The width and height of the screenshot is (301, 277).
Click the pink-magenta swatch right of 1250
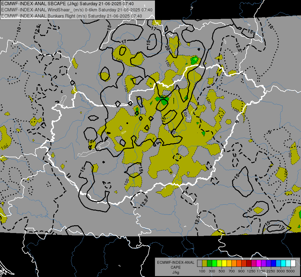pyautogui.click(x=254, y=263)
